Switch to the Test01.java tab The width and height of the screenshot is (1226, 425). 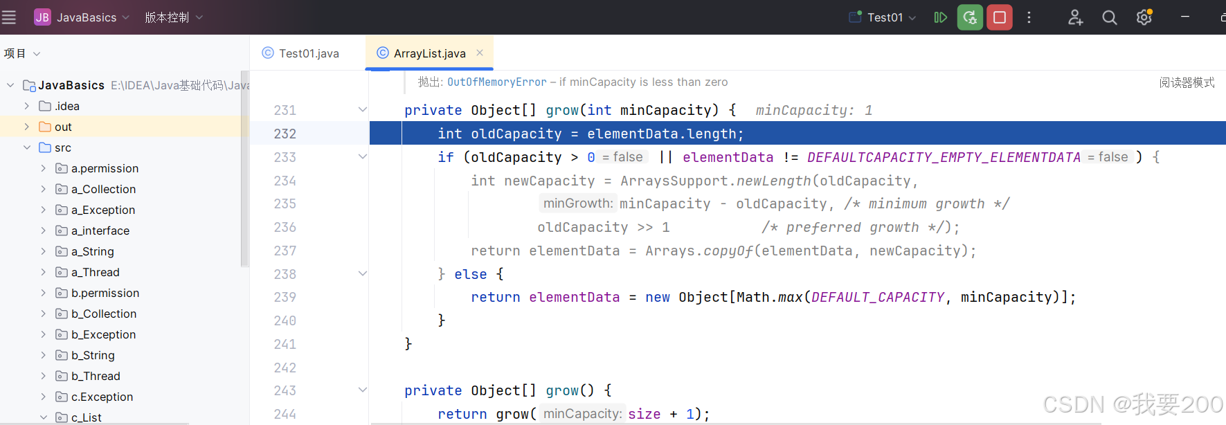tap(300, 53)
